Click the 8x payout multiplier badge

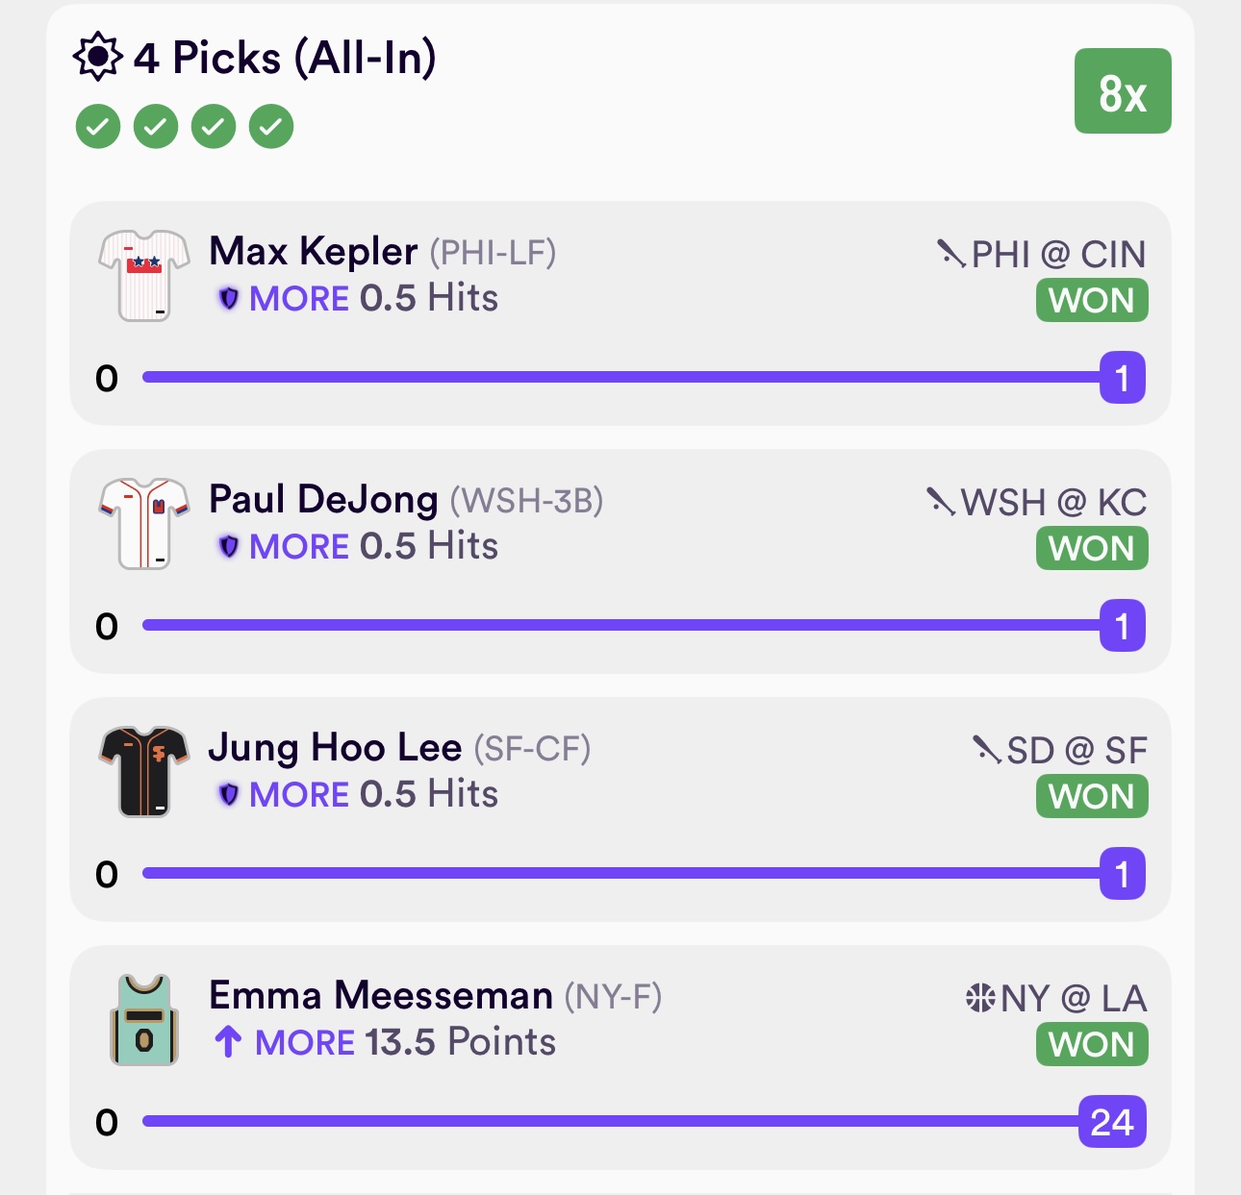click(1123, 91)
